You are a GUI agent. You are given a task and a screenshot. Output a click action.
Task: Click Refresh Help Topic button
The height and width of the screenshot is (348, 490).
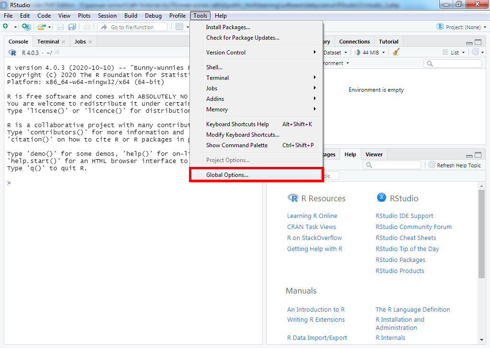point(455,165)
